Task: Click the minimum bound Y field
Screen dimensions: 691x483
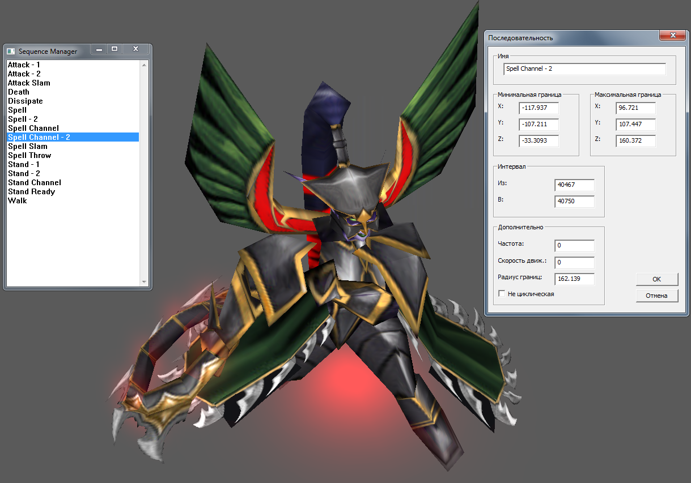Action: point(539,125)
